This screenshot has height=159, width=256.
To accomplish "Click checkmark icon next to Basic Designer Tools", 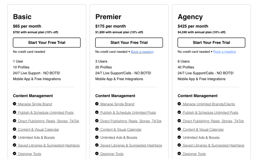I will click(x=14, y=153).
